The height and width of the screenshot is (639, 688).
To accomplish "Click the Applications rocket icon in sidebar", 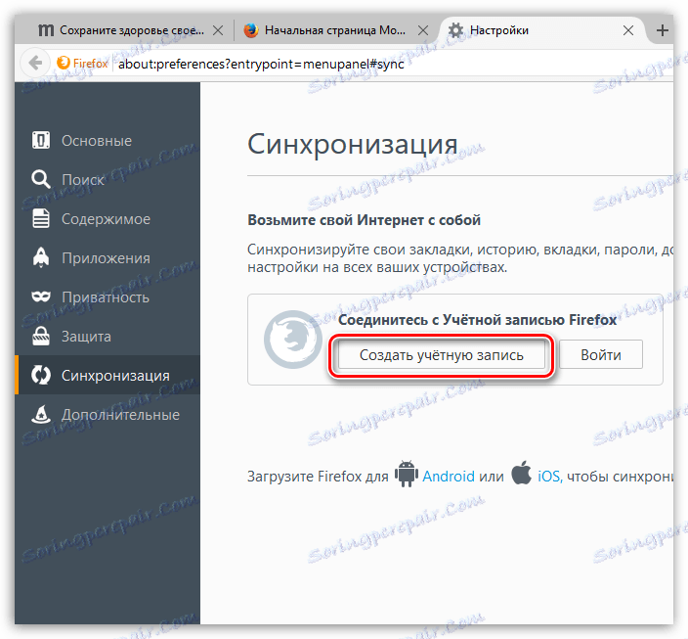I will (41, 257).
